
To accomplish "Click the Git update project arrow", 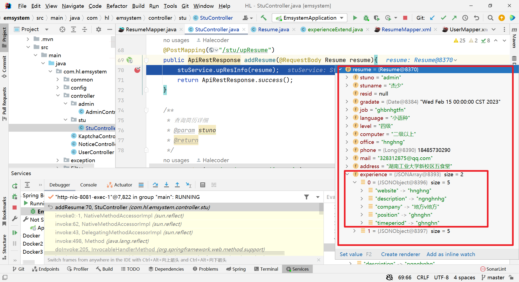I will tap(432, 18).
